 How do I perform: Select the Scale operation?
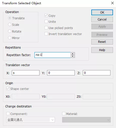coord(10,25)
